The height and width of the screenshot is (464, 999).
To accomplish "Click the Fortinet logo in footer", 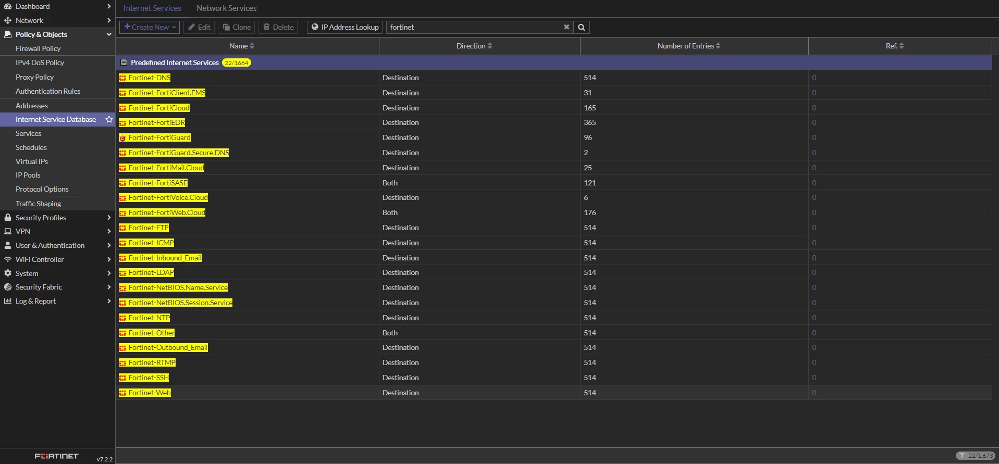I will point(56,456).
